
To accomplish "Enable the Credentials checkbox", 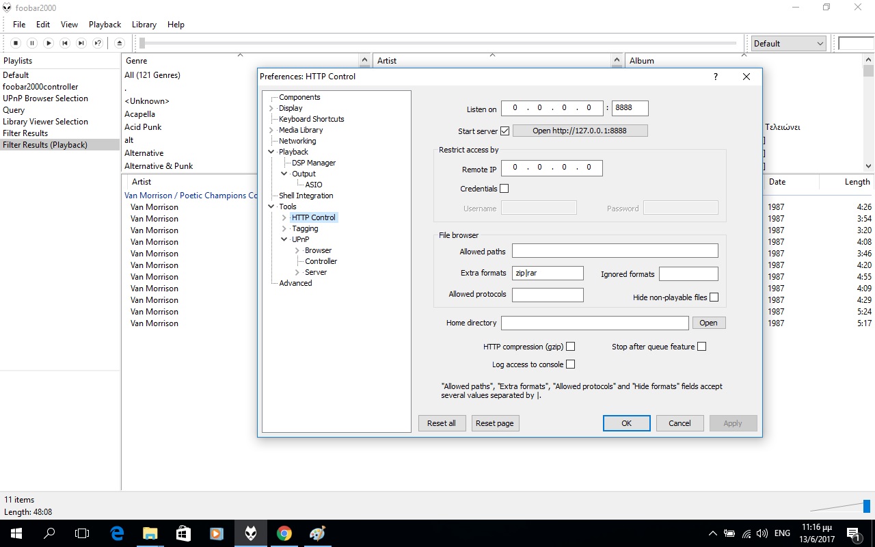I will click(504, 188).
